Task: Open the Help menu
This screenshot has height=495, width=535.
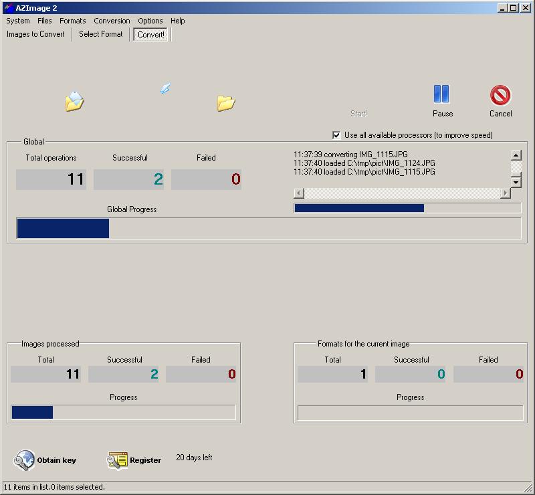Action: click(177, 21)
